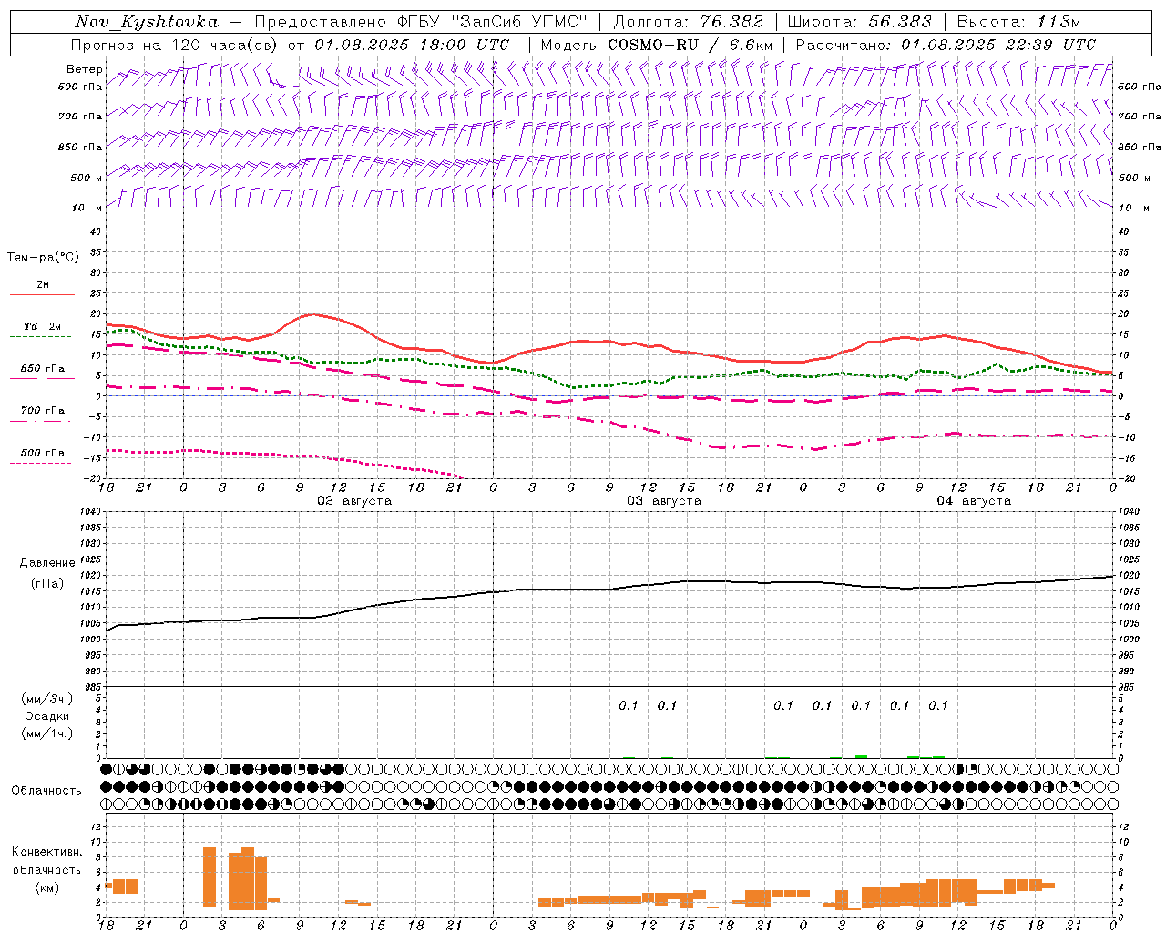Click the date label "02 августа"

point(354,501)
